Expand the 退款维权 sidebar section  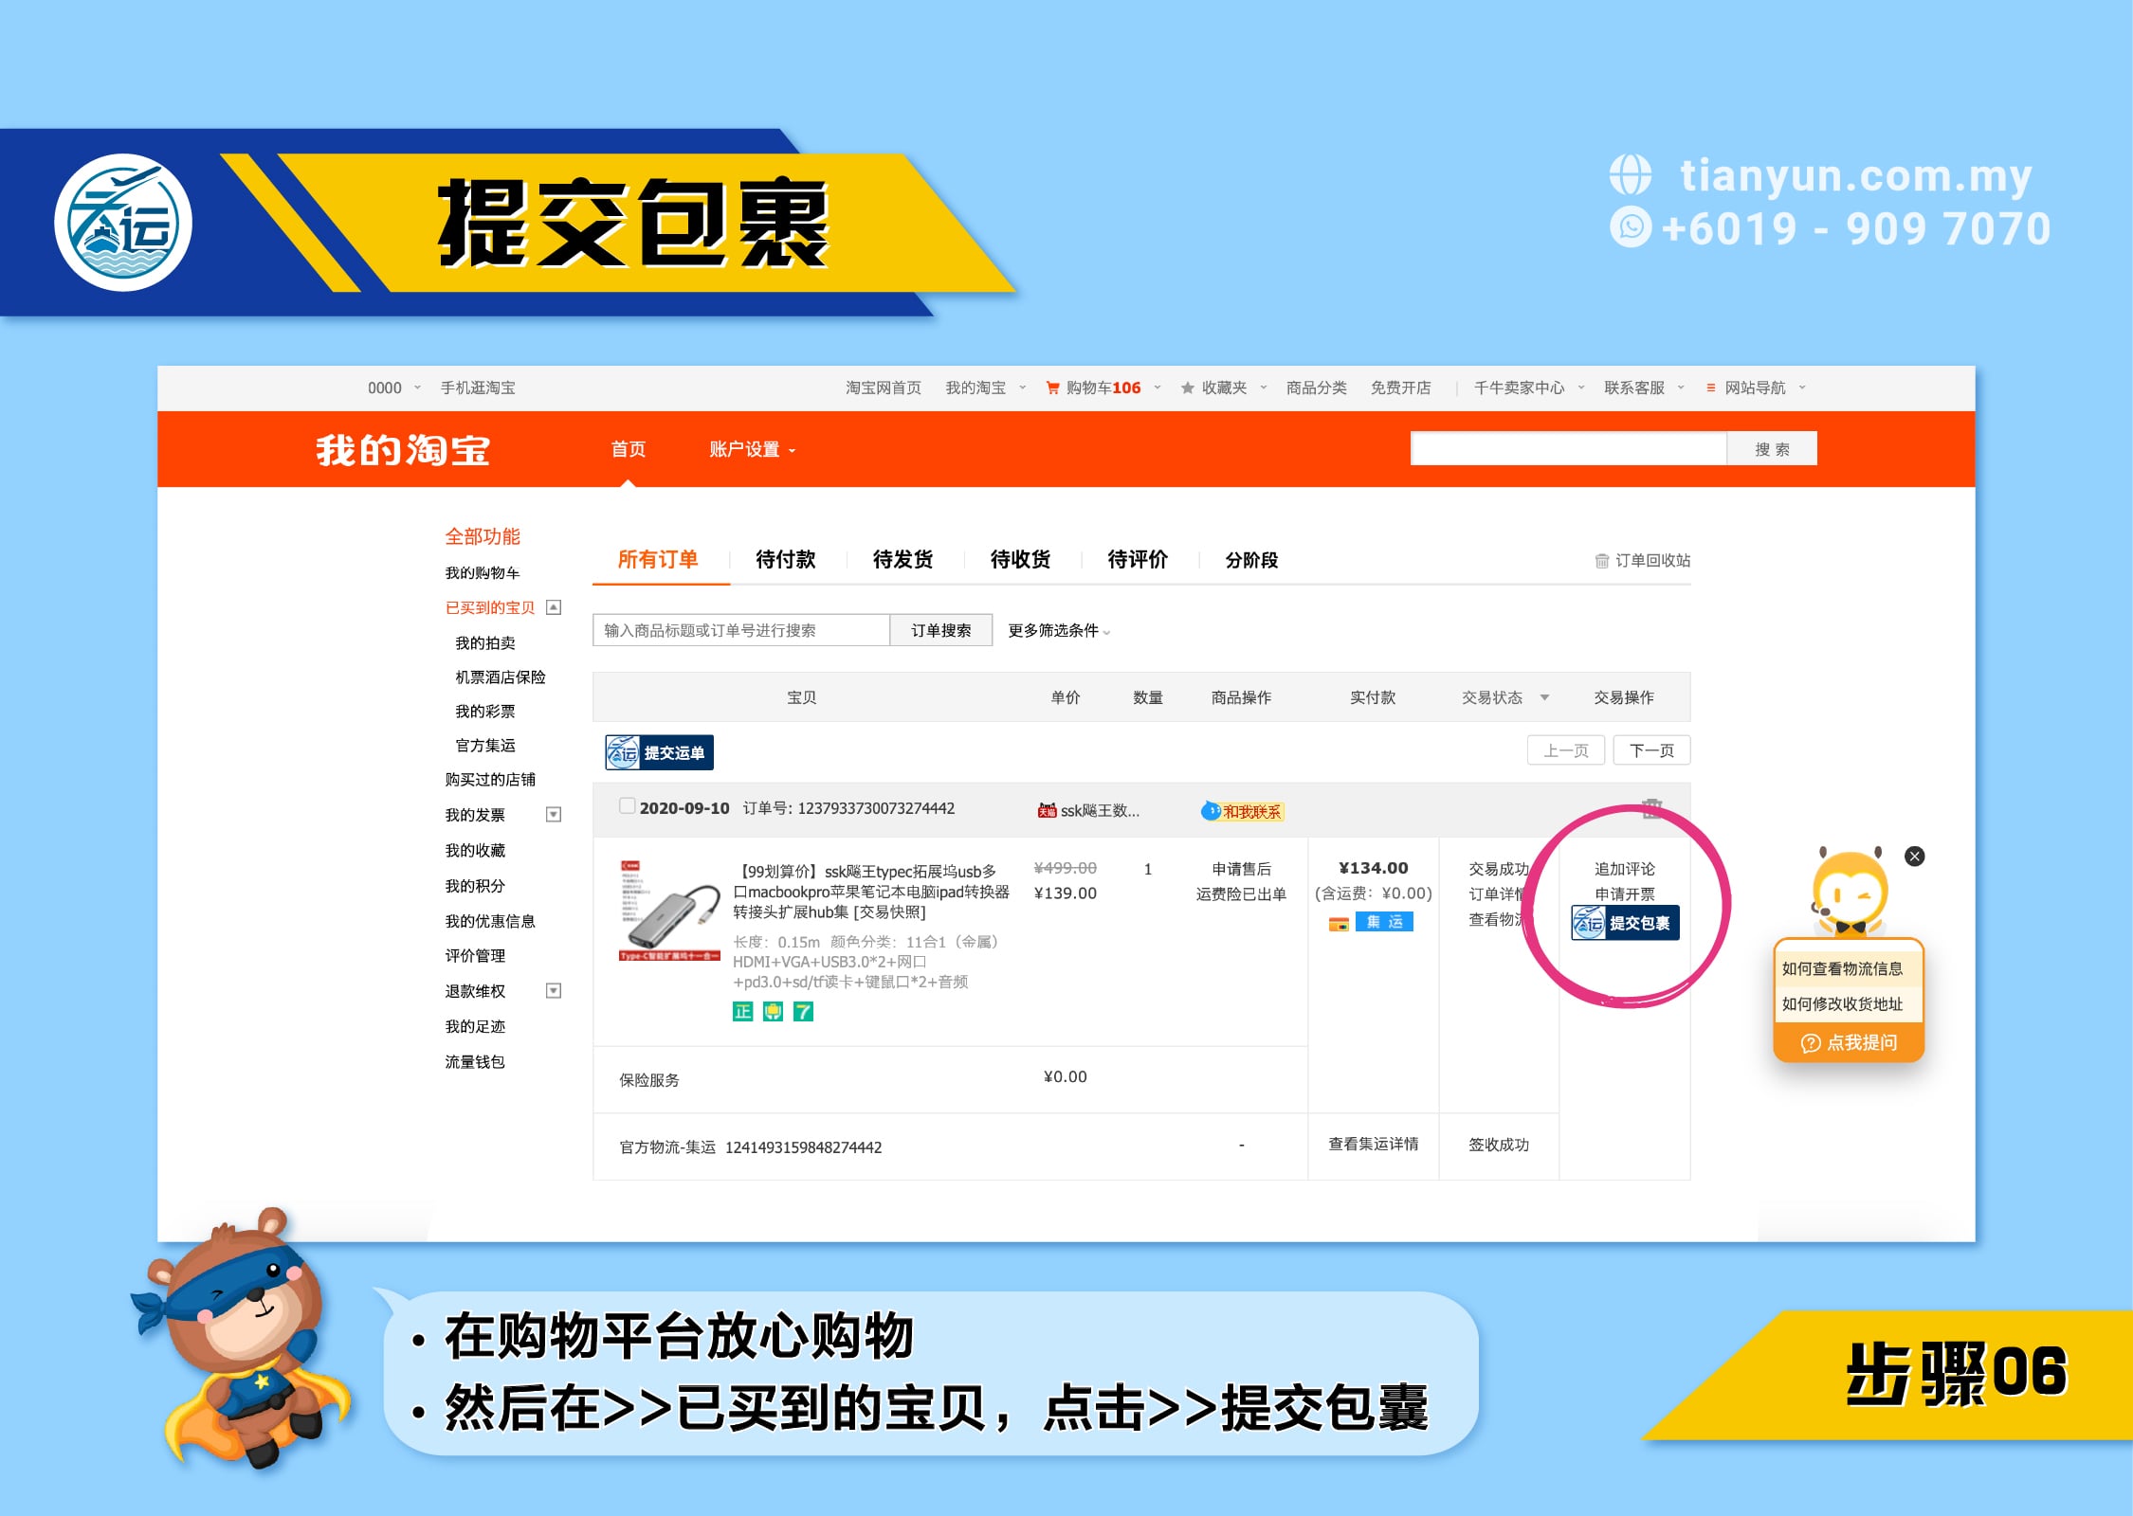pos(554,990)
